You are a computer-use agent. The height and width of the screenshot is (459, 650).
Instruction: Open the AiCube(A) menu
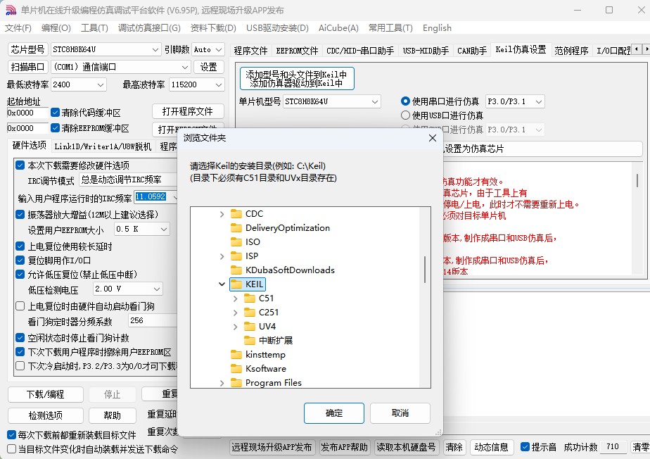pyautogui.click(x=338, y=27)
